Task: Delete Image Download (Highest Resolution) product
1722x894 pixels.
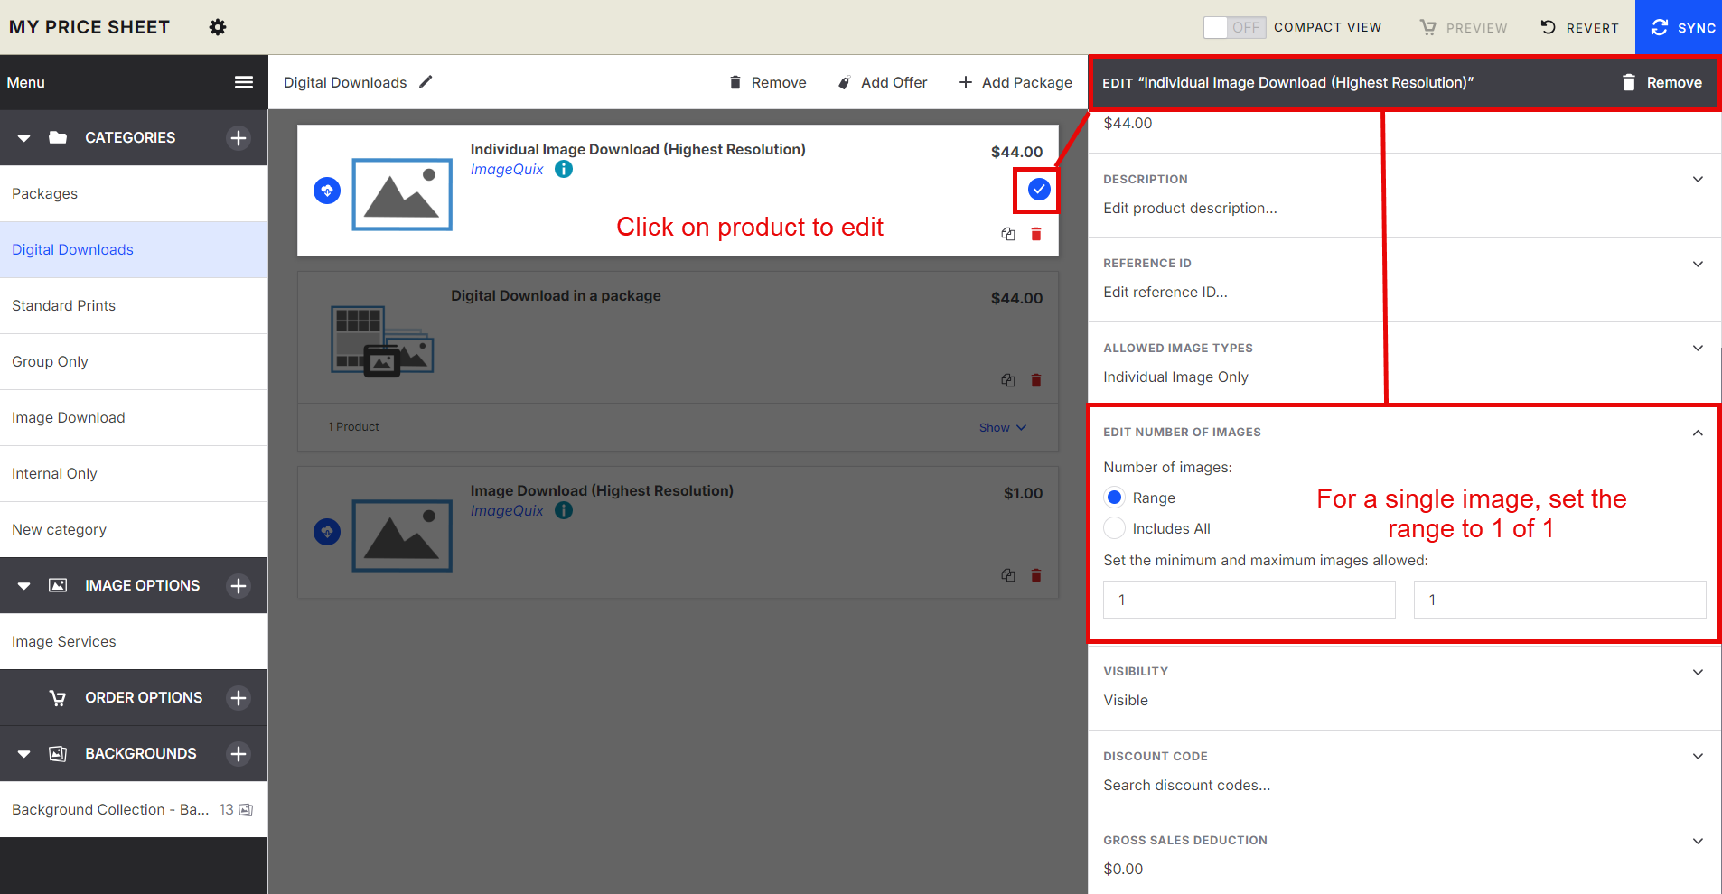Action: coord(1036,575)
